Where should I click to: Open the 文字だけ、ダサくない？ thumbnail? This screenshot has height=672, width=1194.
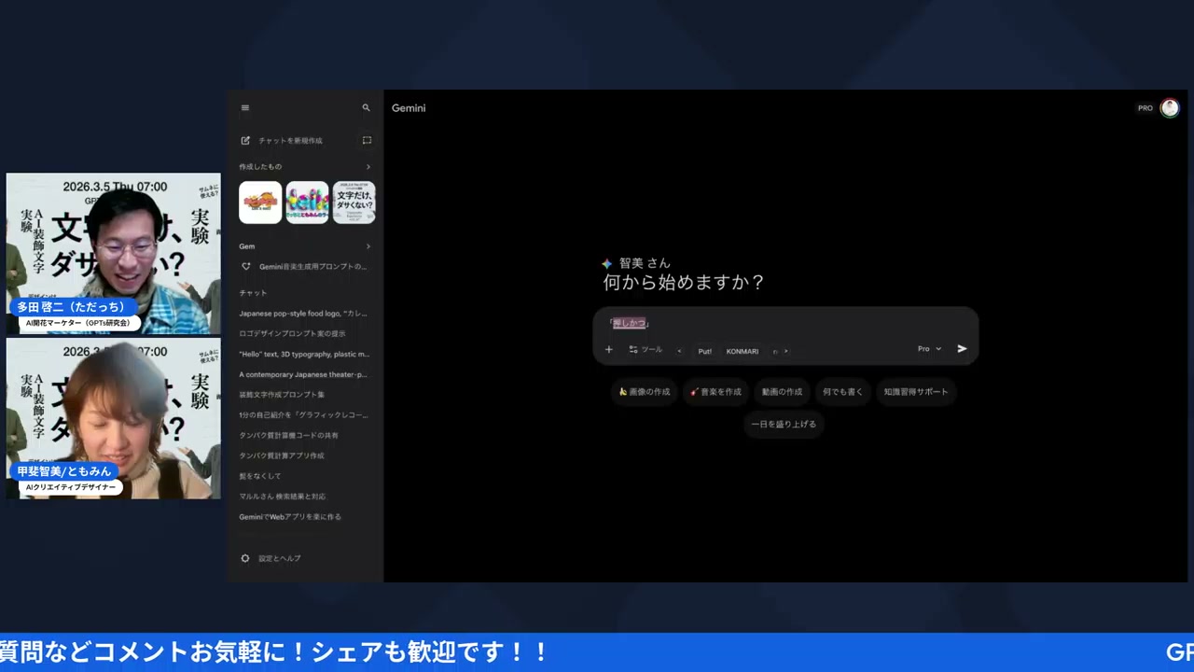[x=354, y=203]
